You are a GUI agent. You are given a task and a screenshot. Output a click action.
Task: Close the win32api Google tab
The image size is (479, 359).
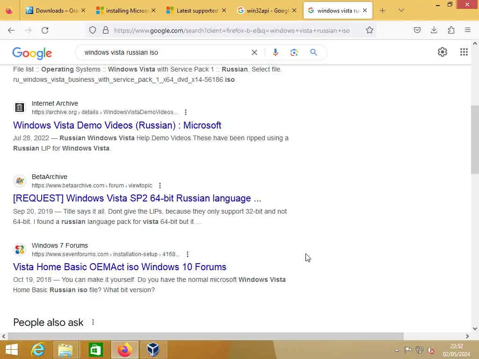coord(294,10)
